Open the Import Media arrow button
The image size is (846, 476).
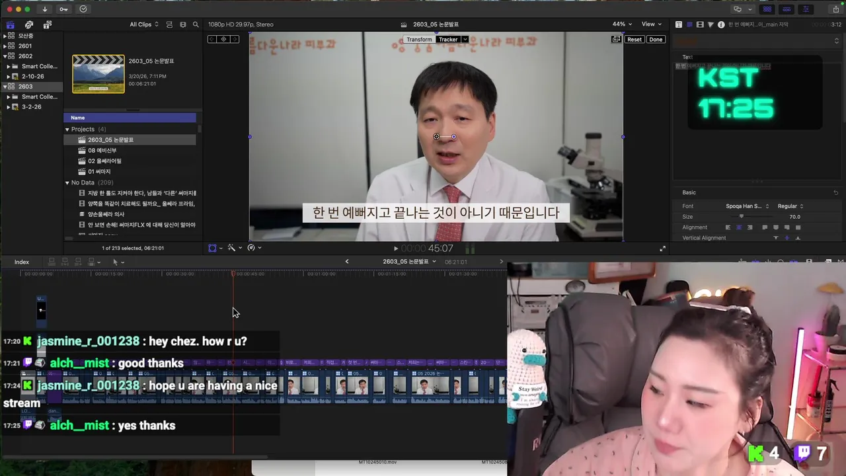click(x=45, y=9)
